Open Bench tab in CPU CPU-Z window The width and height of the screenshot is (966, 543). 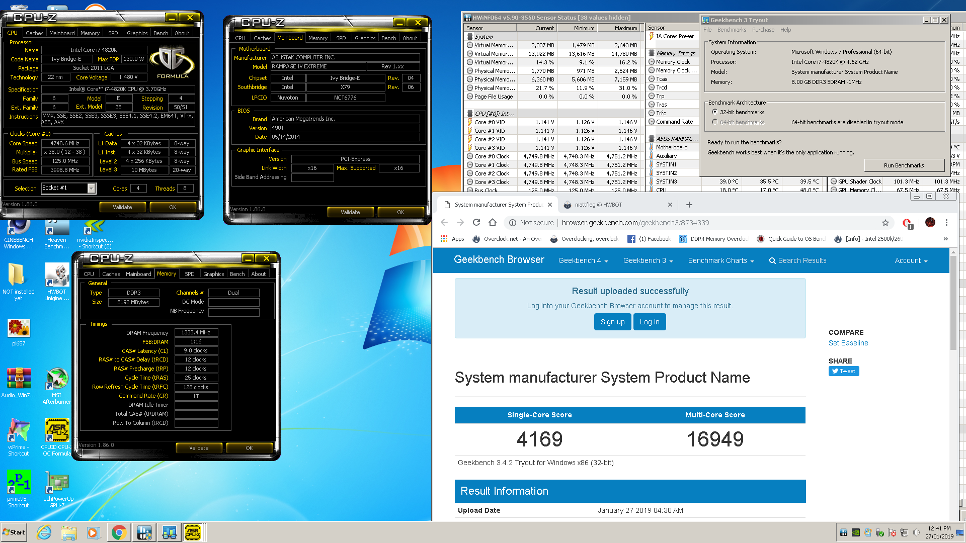(x=160, y=33)
